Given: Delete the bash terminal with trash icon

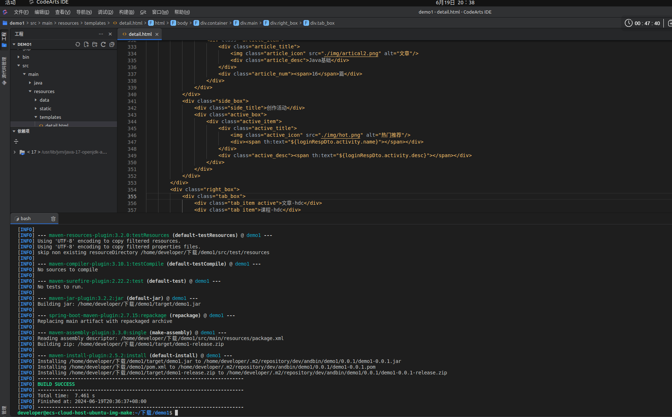Looking at the screenshot, I should 53,219.
